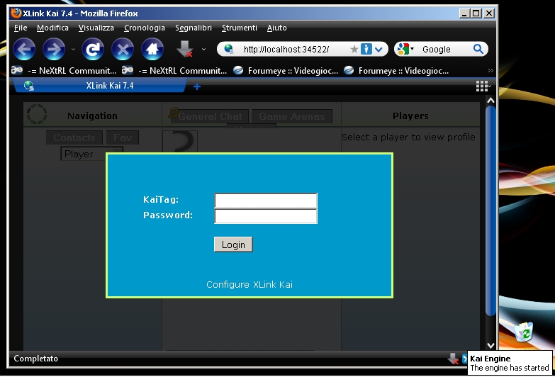The height and width of the screenshot is (377, 555).
Task: Open the address bar history dropdown chevron
Action: point(379,49)
